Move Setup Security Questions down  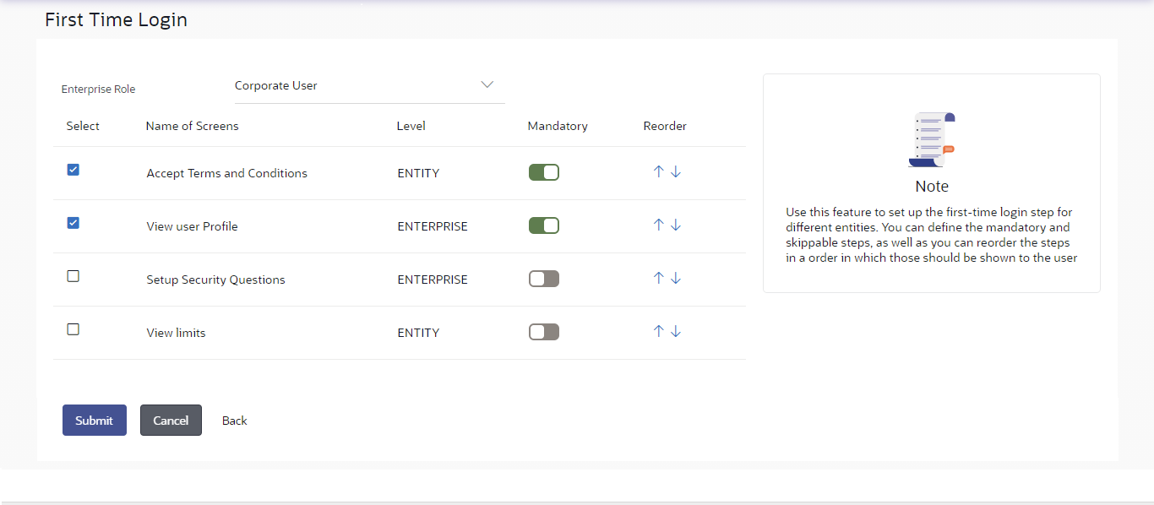tap(676, 278)
